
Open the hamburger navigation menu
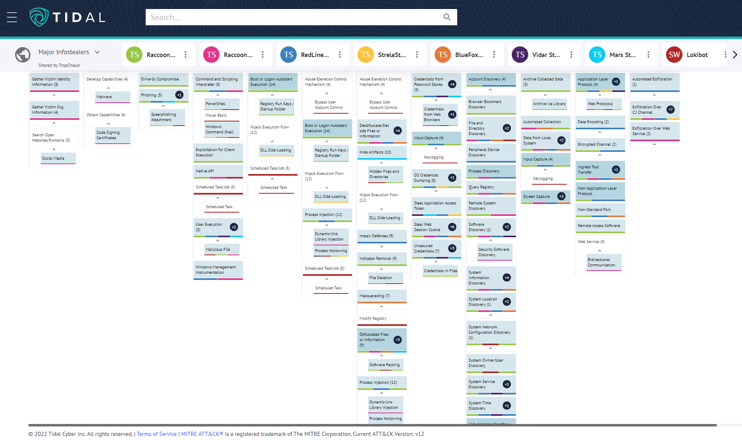click(x=12, y=17)
